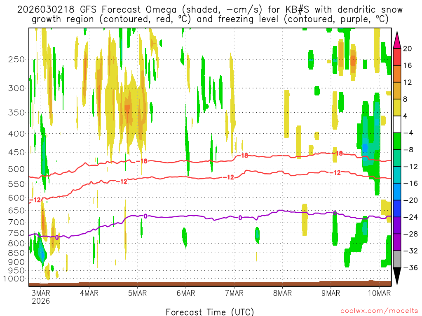The width and height of the screenshot is (422, 316).
Task: Click the 2026 year label below 3MAR
Action: point(41,301)
